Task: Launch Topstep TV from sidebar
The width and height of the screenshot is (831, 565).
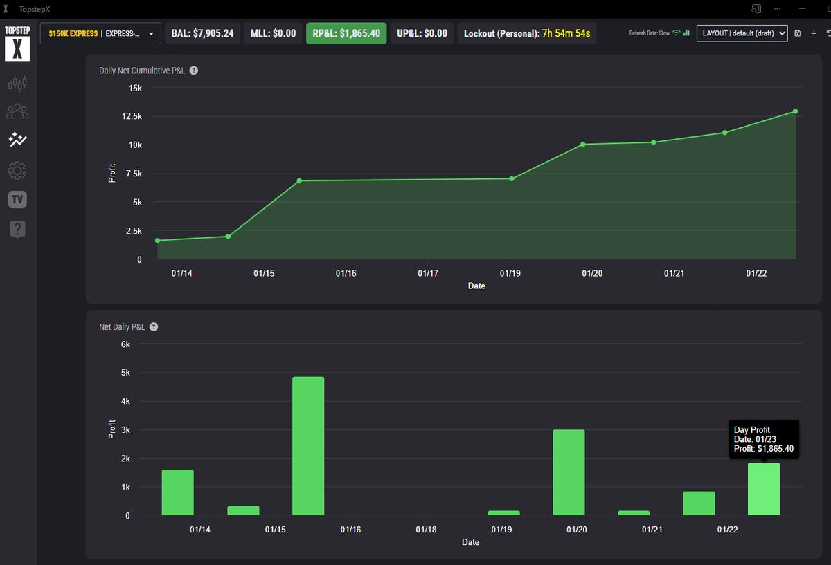Action: (x=17, y=199)
